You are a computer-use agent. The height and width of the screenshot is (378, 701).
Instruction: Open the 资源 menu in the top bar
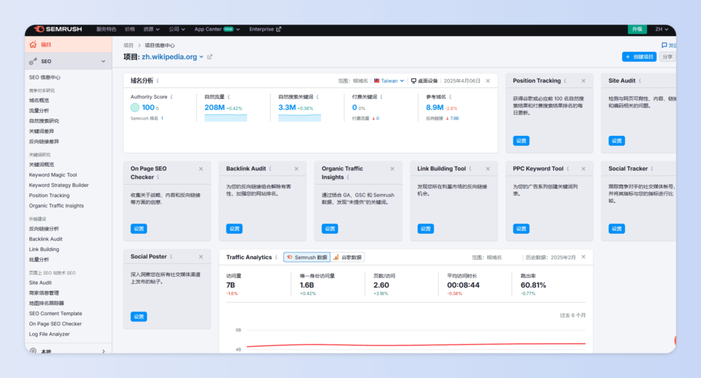tap(150, 29)
